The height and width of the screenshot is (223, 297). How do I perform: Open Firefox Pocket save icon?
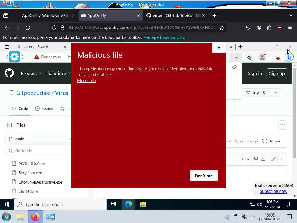(x=248, y=28)
